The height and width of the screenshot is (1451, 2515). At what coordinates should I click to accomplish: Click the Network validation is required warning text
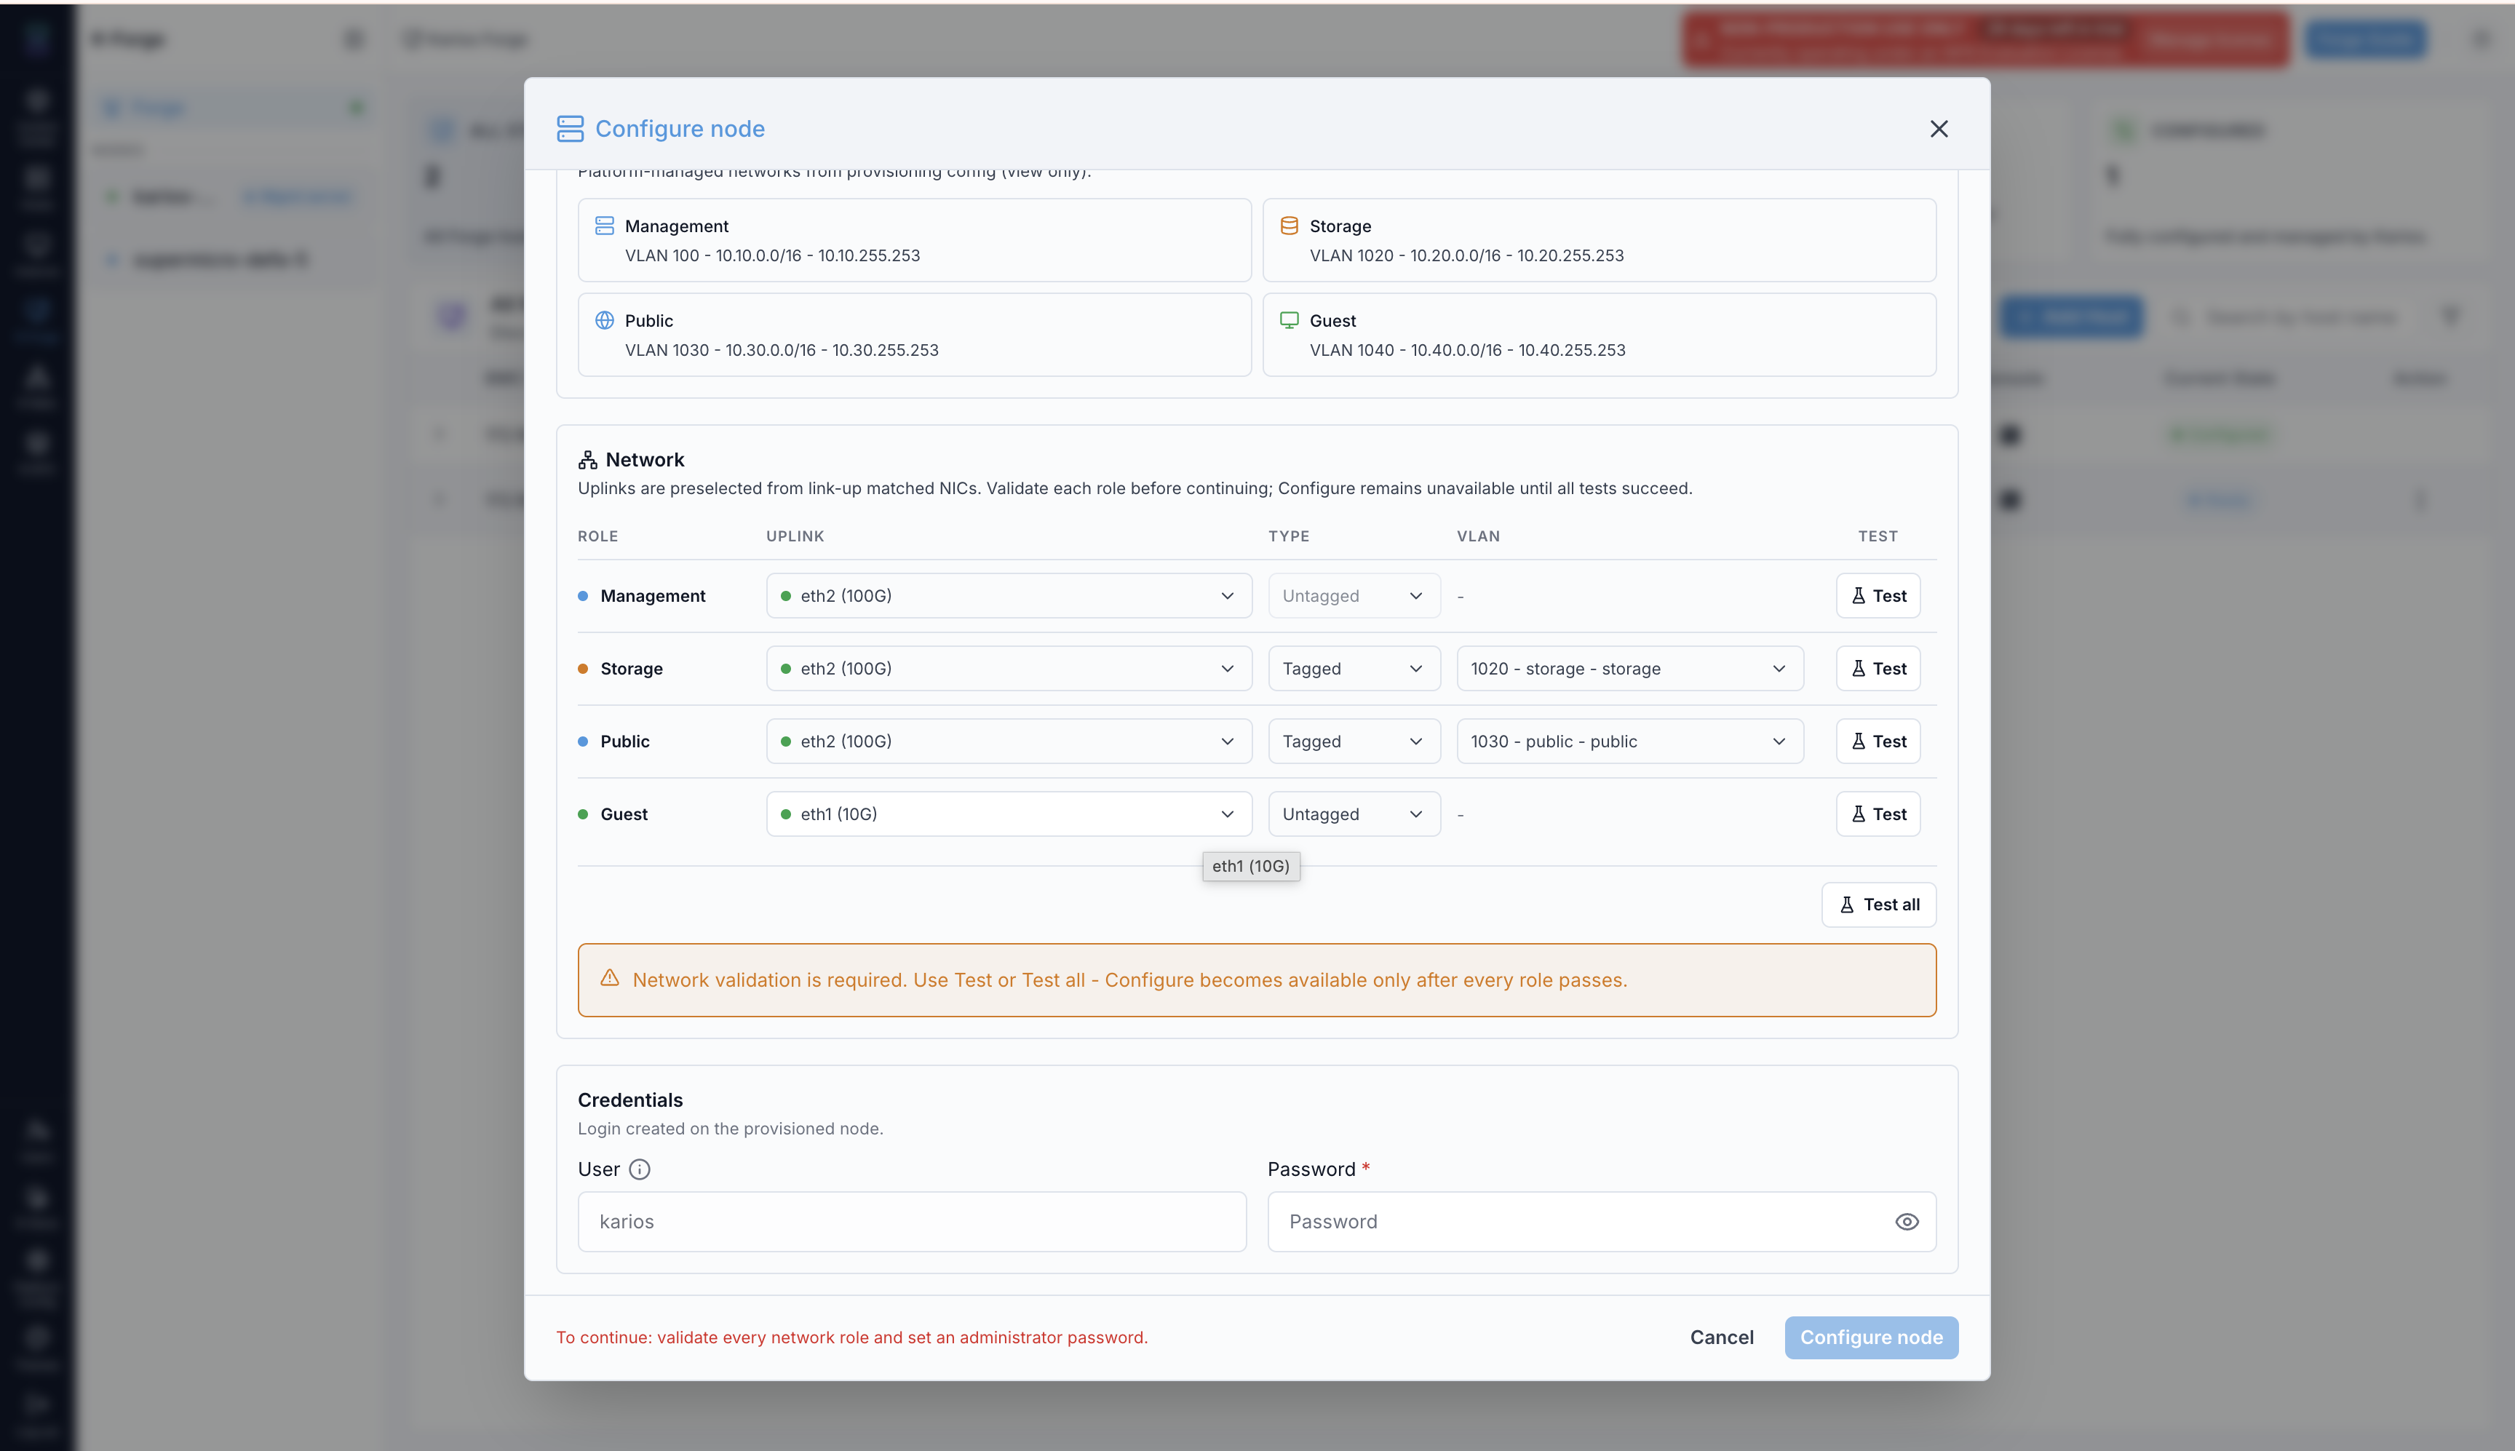point(1130,979)
